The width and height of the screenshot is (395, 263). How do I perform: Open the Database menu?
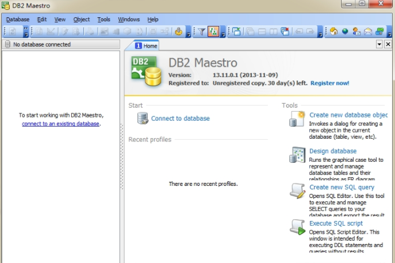pyautogui.click(x=18, y=19)
